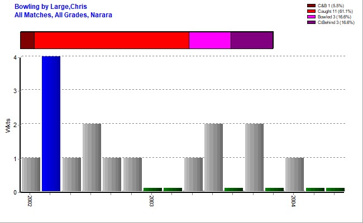Select the large red segment in stacked bar
363x223 pixels.
tap(112, 40)
